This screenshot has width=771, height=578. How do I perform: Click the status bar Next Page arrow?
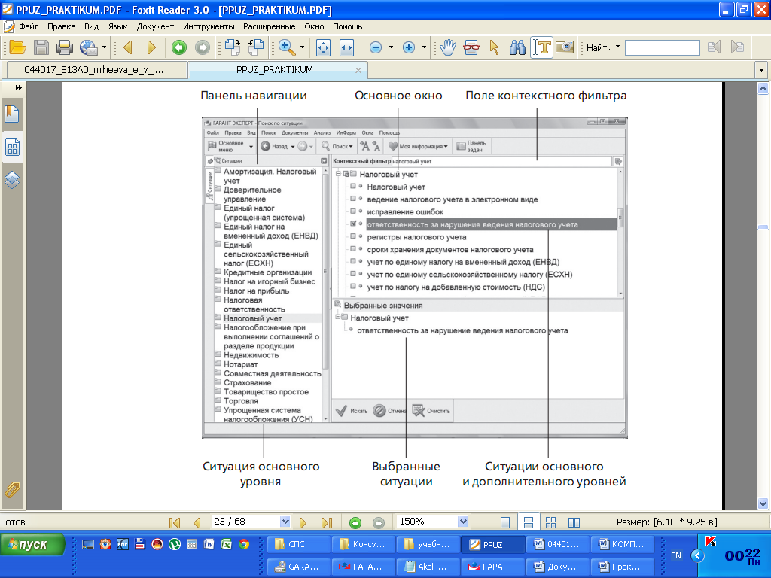[x=303, y=522]
